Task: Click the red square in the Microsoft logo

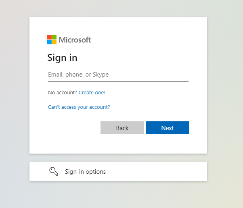Action: pos(49,37)
